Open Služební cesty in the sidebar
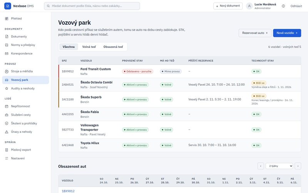The height and width of the screenshot is (193, 308). pos(25,115)
